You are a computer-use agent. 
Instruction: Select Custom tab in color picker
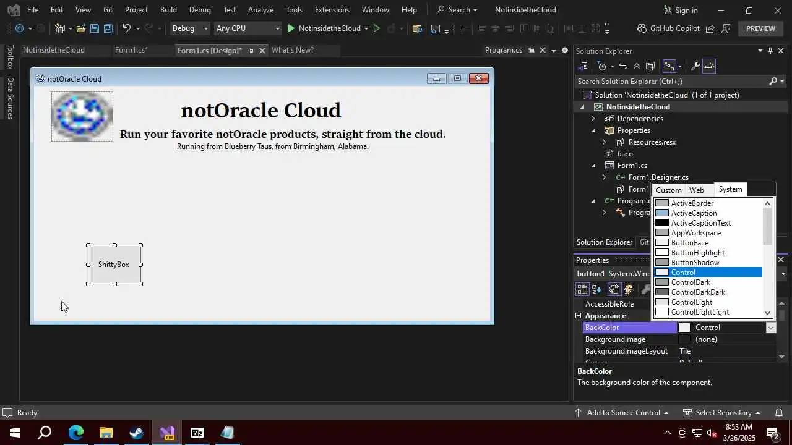[669, 190]
